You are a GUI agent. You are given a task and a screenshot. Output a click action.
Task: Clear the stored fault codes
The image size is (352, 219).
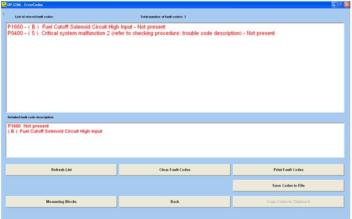pos(175,170)
